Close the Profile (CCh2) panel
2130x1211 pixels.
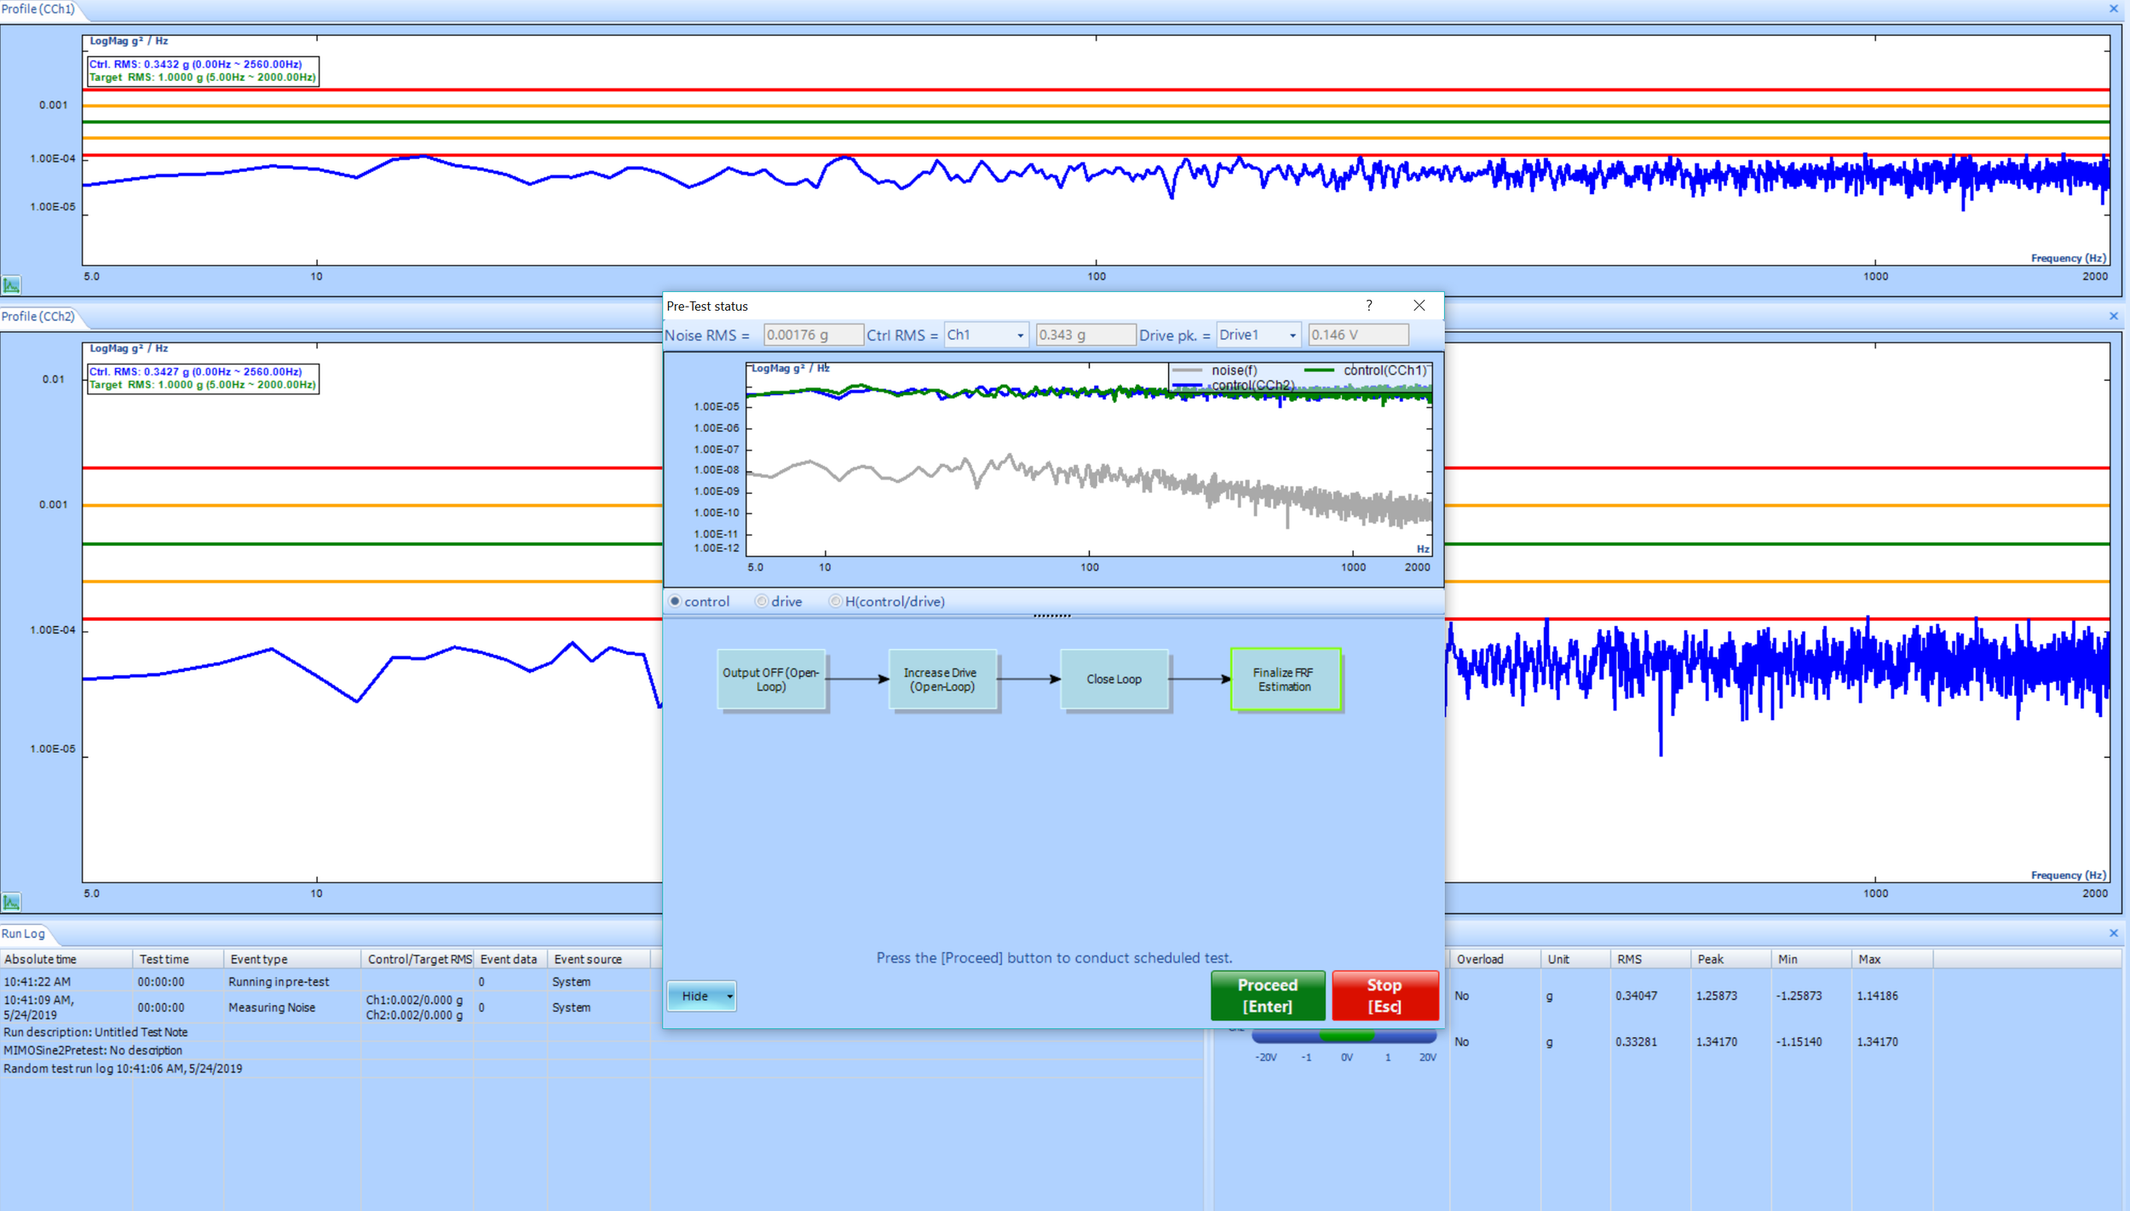2113,317
